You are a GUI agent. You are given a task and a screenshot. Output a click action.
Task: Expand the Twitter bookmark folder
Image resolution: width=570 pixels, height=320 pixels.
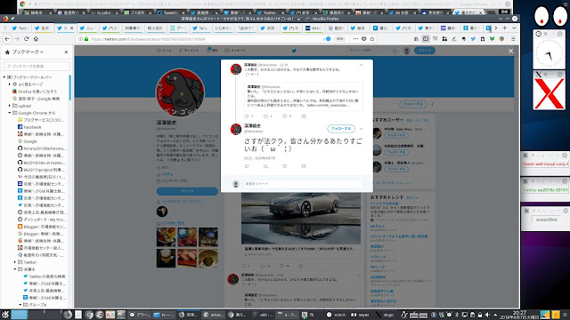coord(15,262)
